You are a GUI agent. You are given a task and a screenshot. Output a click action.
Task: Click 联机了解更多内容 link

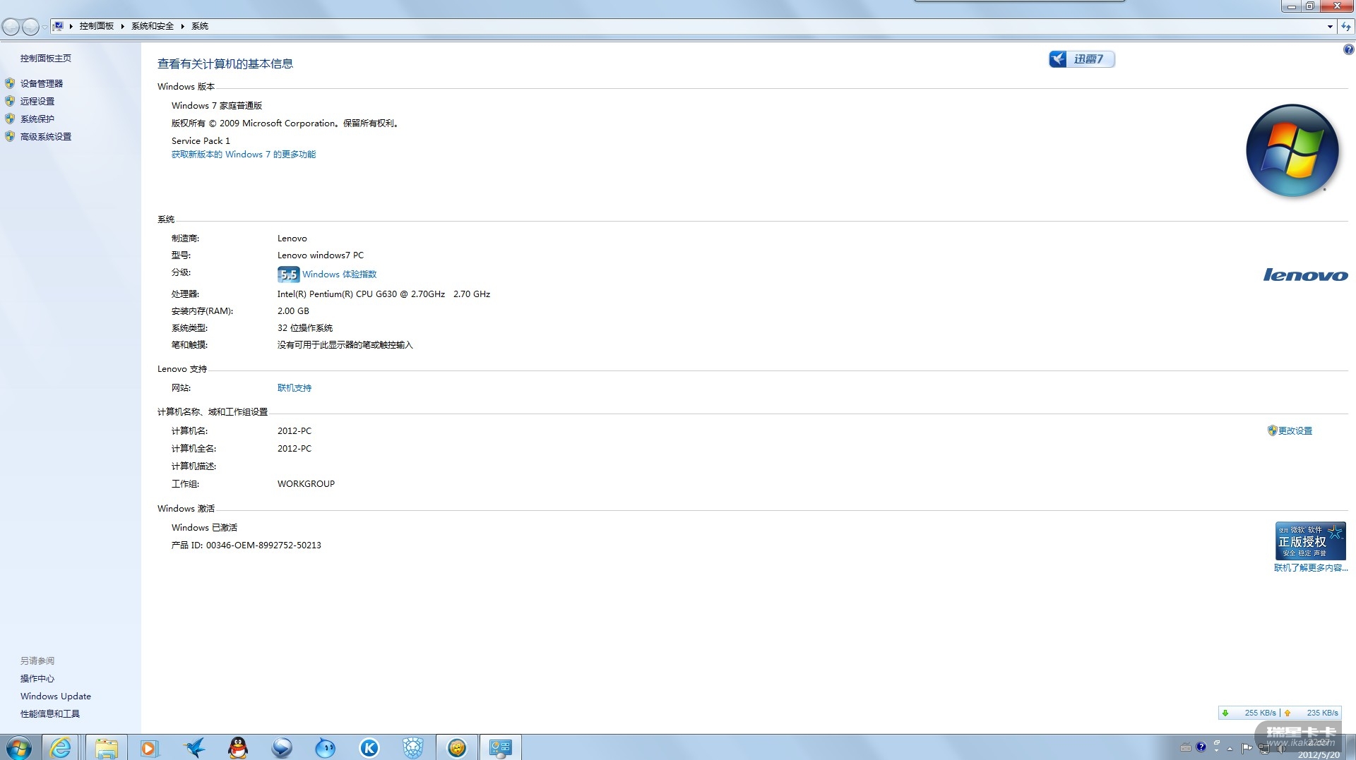(1311, 568)
